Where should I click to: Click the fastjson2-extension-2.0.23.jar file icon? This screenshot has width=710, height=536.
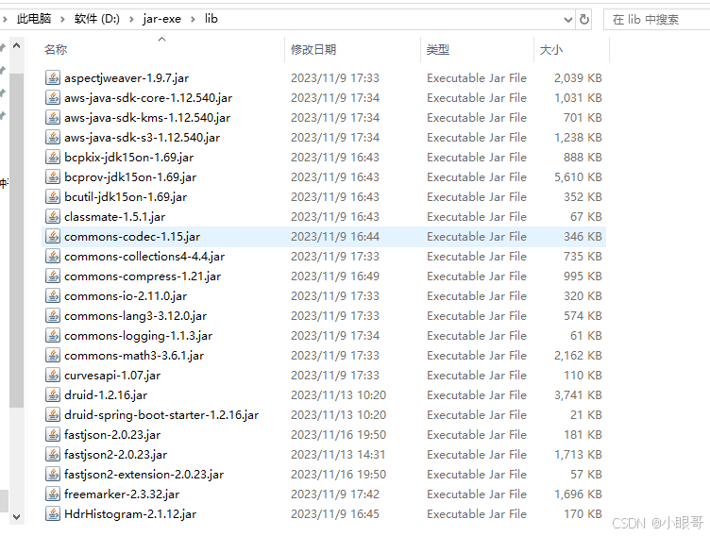pos(53,475)
